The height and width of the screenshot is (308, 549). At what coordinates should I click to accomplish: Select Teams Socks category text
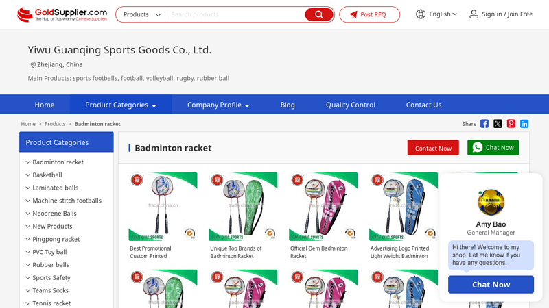pyautogui.click(x=50, y=290)
